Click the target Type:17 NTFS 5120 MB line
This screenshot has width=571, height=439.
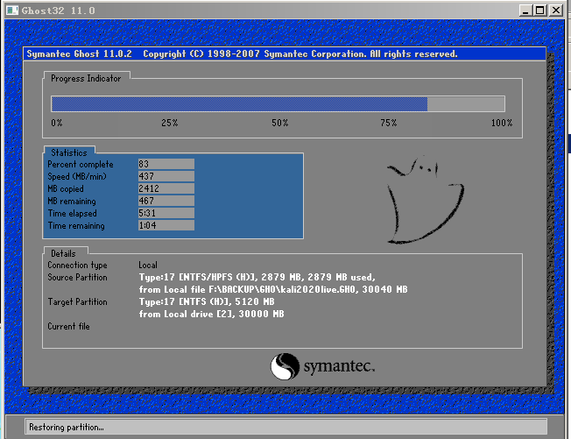click(207, 301)
